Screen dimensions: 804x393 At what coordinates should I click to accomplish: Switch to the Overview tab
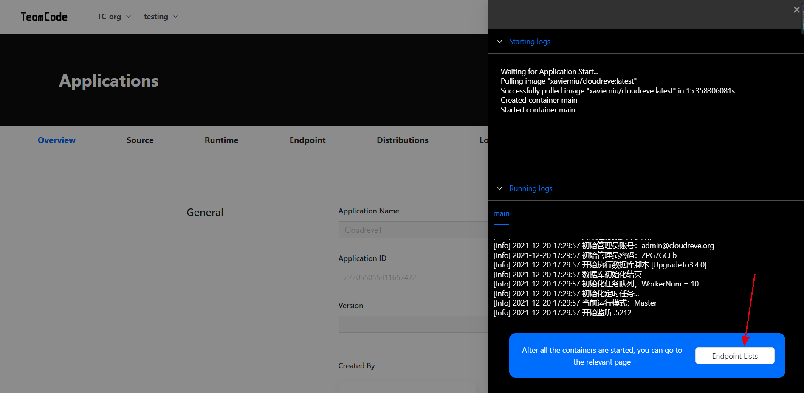point(56,140)
